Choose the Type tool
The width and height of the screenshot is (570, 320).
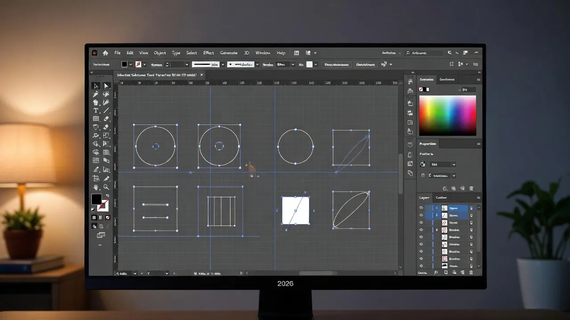tap(95, 111)
